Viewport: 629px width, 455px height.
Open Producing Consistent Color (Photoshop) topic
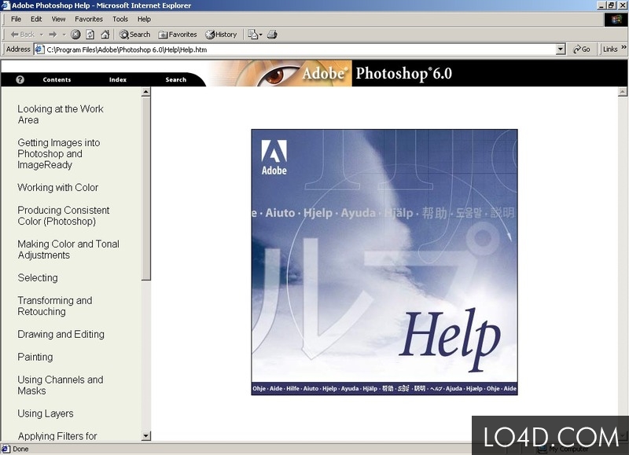click(64, 215)
